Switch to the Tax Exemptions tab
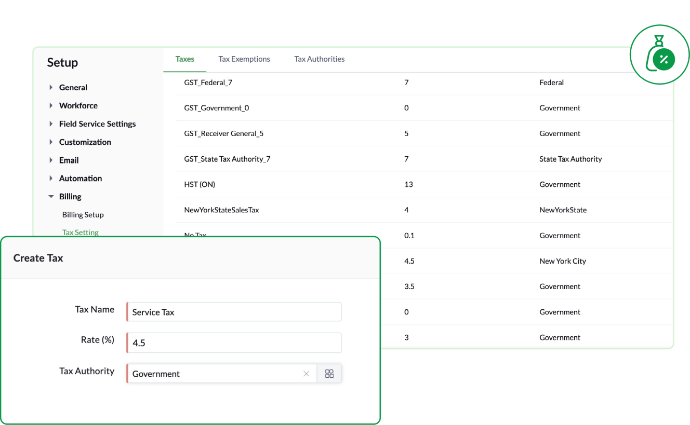 (244, 59)
